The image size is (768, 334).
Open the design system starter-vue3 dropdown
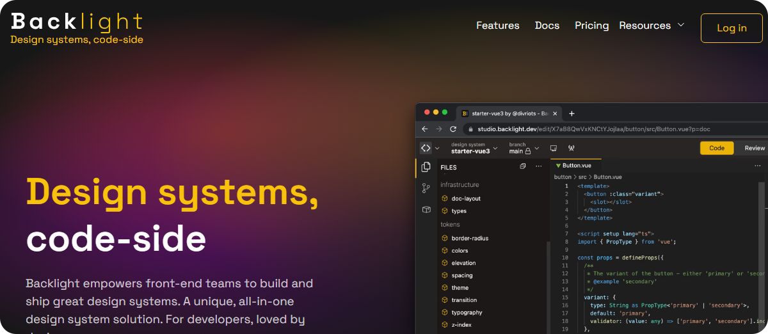click(474, 148)
